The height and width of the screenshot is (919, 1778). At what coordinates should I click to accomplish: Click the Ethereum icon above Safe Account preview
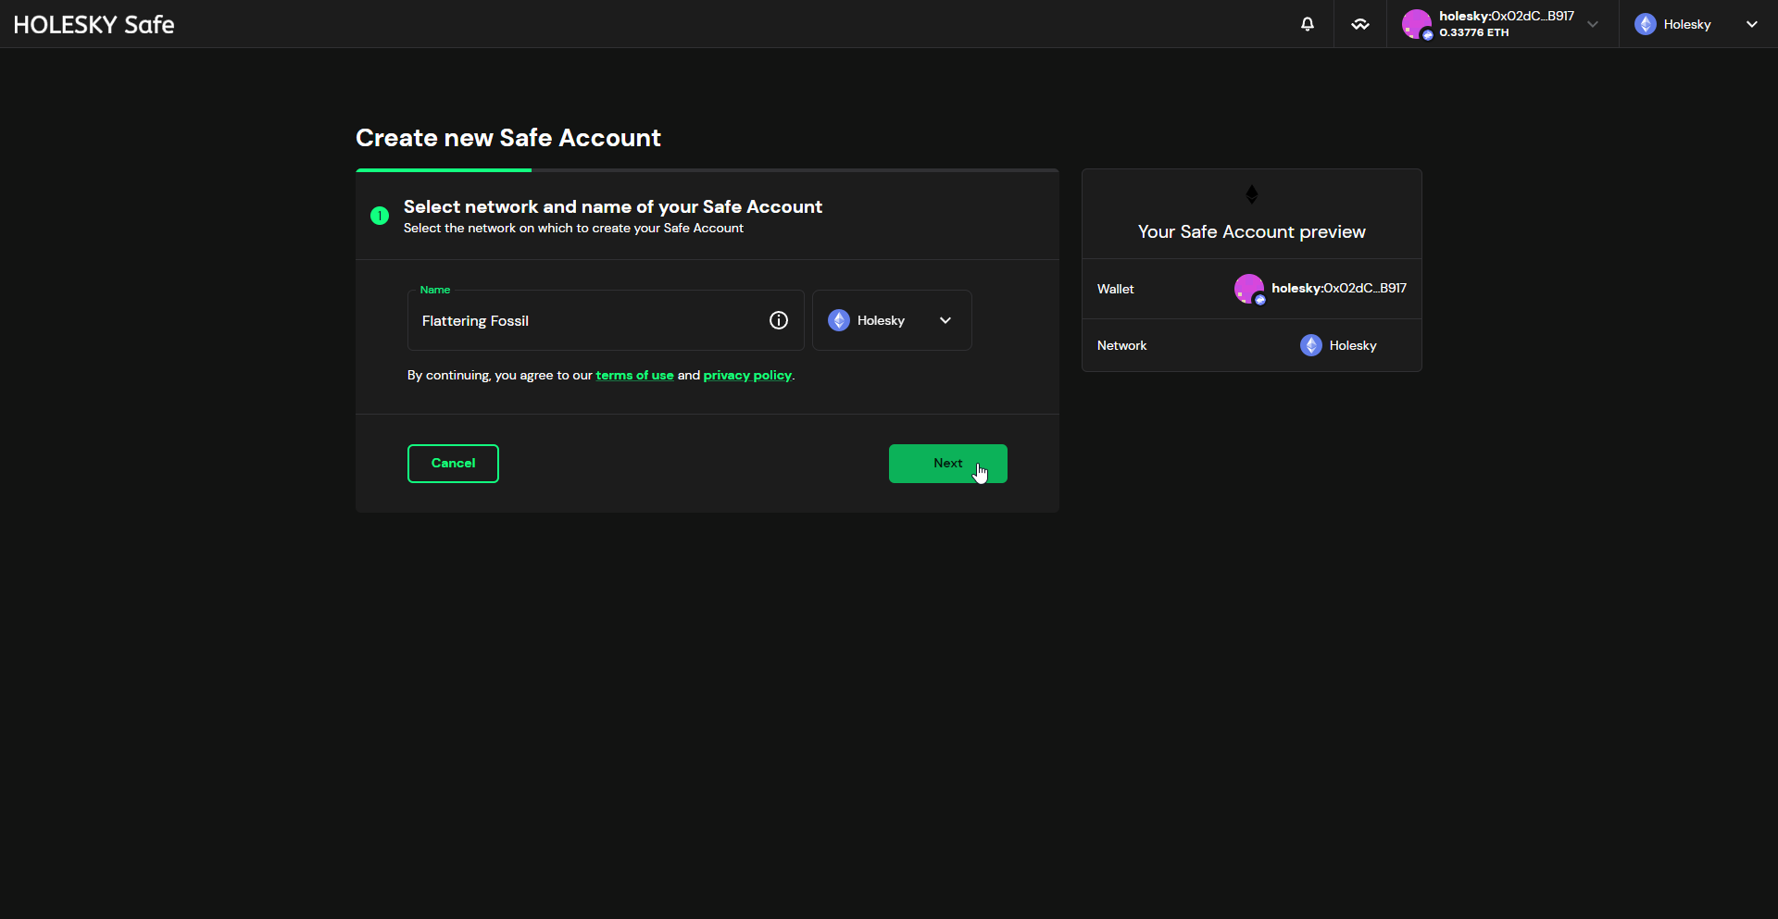[1251, 194]
